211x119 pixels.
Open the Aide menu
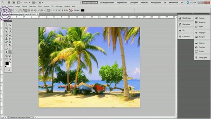pyautogui.click(x=74, y=6)
